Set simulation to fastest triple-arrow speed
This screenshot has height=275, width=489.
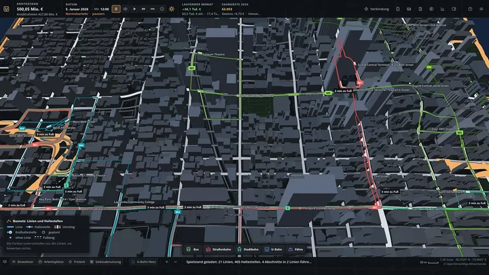click(153, 9)
